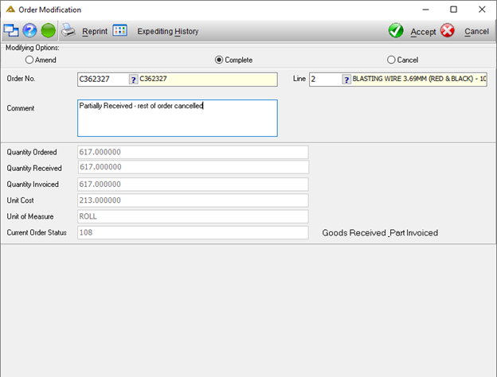Click the printer icon beside Reprint
The height and width of the screenshot is (377, 497).
click(x=68, y=30)
